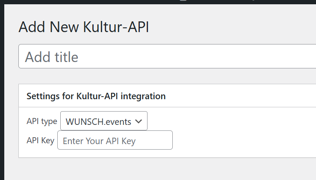Click the chevron arrow beside WUNSCH.events
The width and height of the screenshot is (316, 180).
coord(139,121)
